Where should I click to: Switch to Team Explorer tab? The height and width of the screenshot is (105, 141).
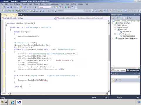tap(133, 70)
